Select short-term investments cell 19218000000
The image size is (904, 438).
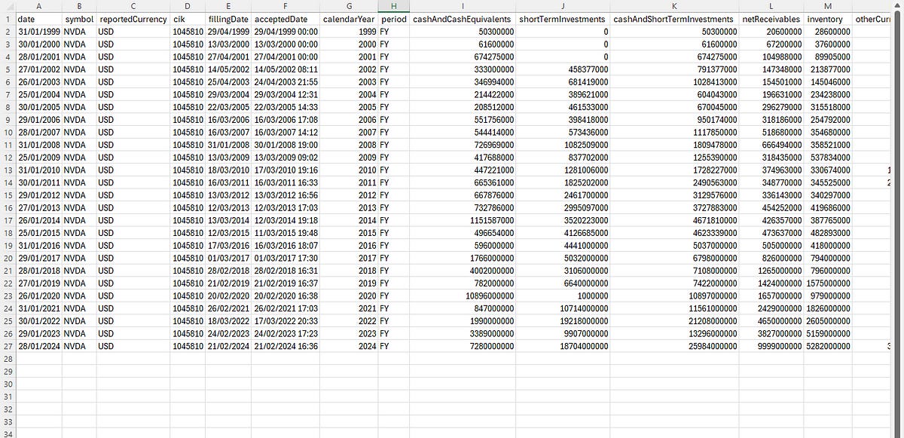[563, 321]
